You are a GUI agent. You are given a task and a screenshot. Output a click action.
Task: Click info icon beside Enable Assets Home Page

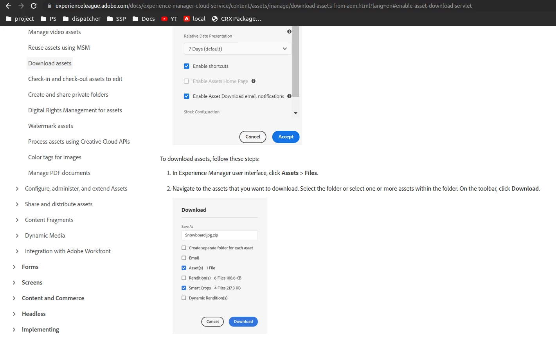pos(254,81)
